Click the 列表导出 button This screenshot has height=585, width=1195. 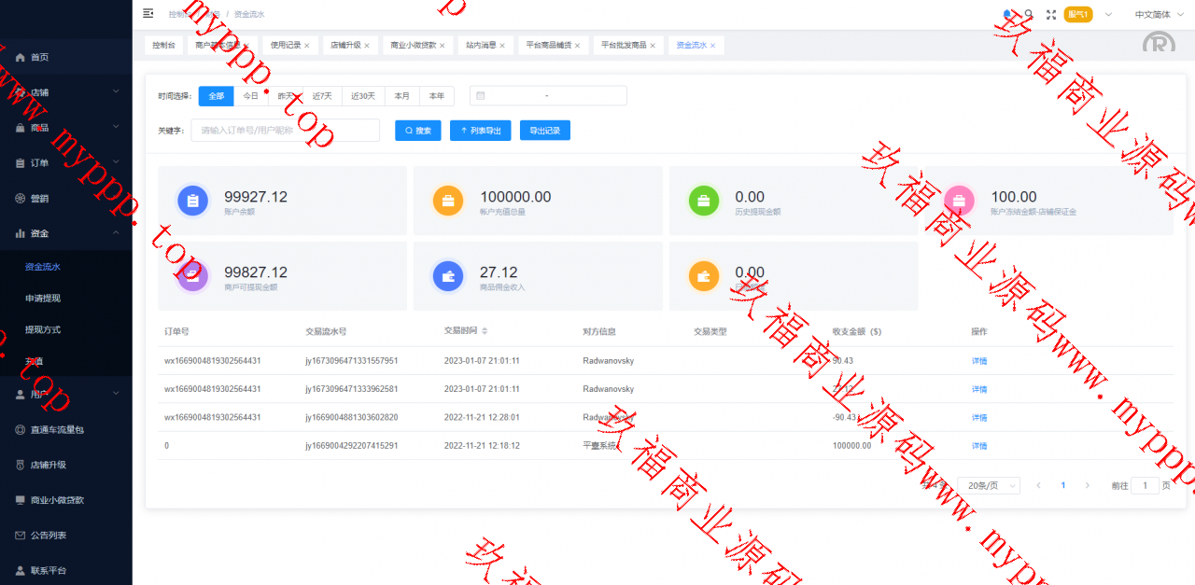480,131
